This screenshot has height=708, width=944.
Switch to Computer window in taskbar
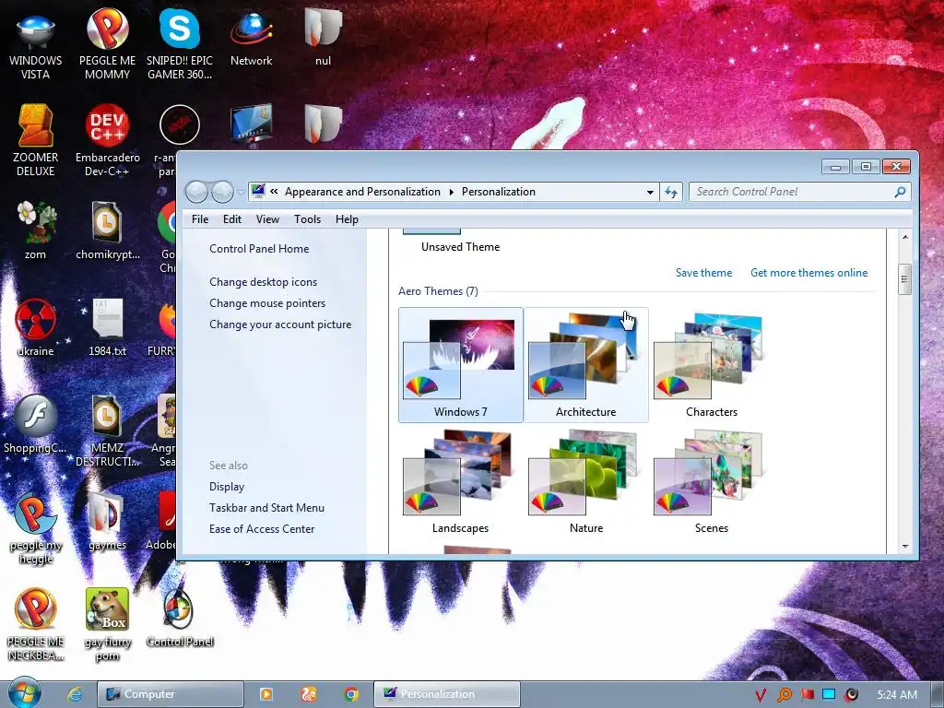coord(171,694)
